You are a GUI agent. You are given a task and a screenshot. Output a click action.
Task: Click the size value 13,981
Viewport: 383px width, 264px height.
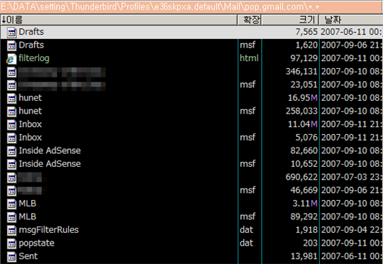[x=304, y=256]
